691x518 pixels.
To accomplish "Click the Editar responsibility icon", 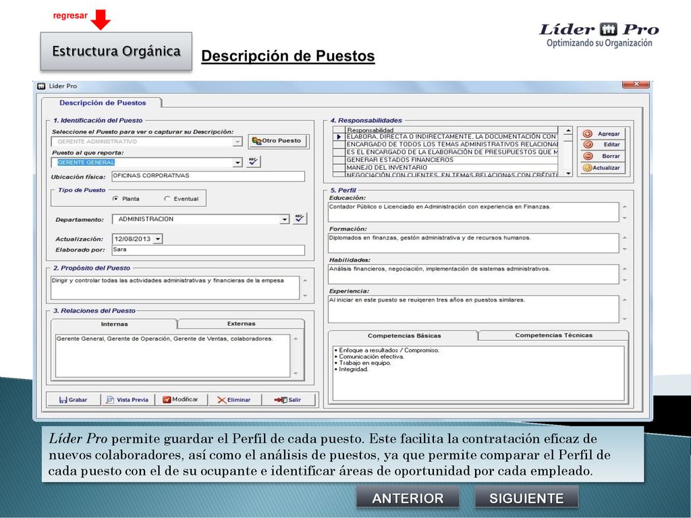I will 587,144.
